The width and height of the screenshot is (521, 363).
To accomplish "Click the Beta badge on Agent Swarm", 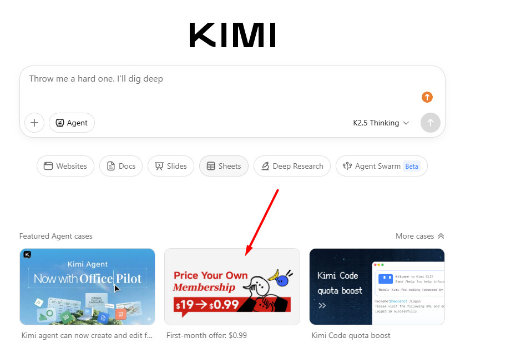I will point(411,166).
